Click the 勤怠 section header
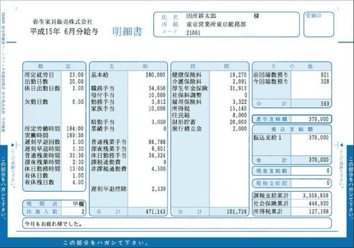 click(54, 66)
